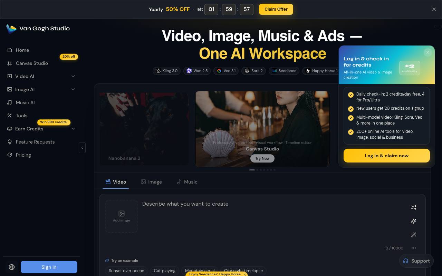Click the Image AI picture icon
Image resolution: width=442 pixels, height=276 pixels.
coord(10,89)
